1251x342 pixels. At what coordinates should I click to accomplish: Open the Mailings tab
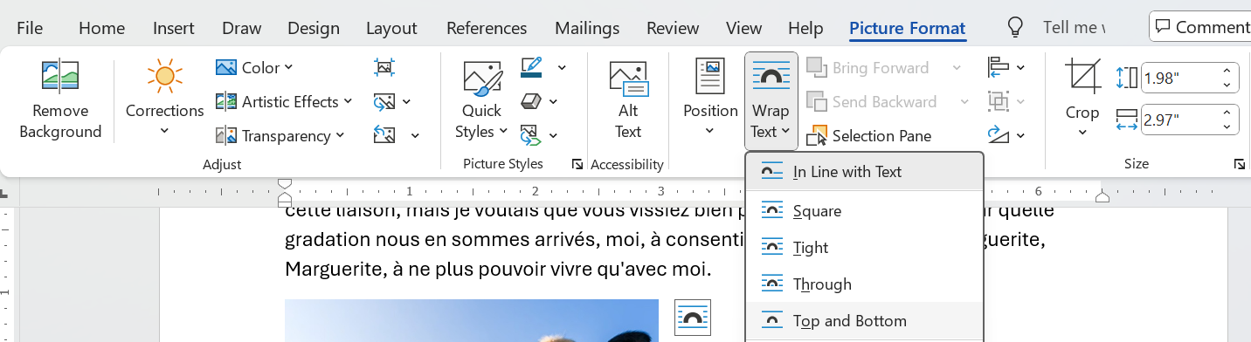[x=587, y=28]
